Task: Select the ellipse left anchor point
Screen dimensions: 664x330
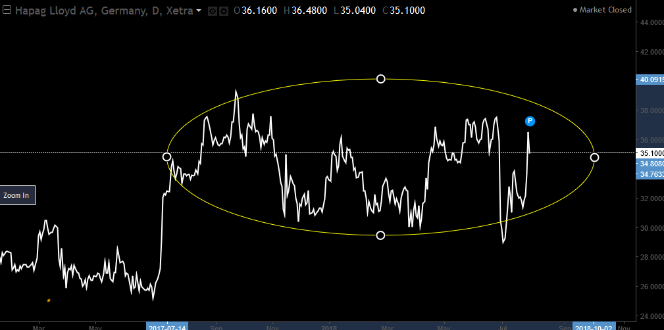Action: coord(167,157)
